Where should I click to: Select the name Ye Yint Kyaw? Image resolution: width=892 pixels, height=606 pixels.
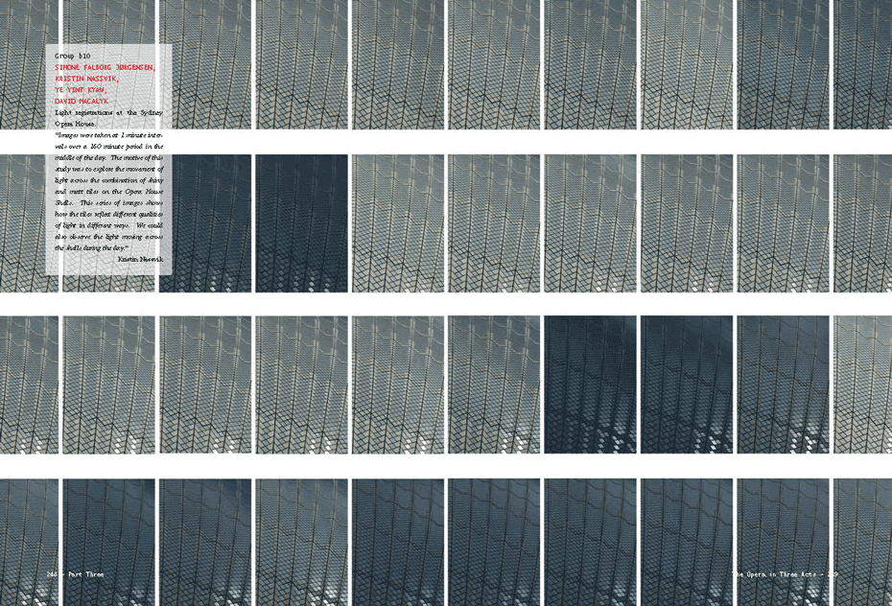pos(80,90)
